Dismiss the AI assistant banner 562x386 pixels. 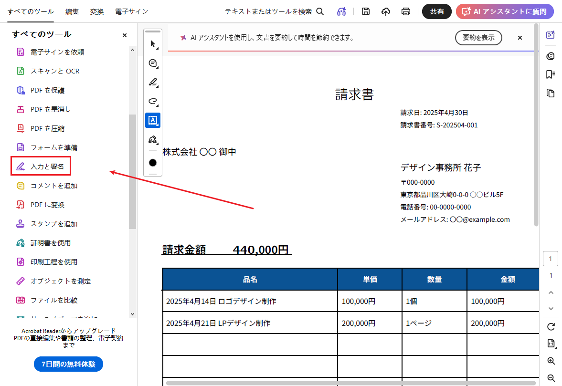[520, 38]
